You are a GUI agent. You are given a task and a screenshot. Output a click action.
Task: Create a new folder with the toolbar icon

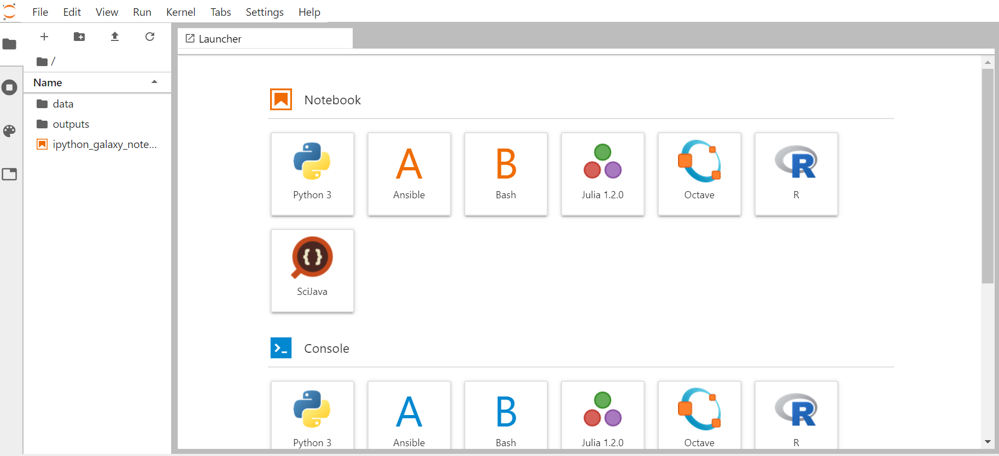coord(79,37)
